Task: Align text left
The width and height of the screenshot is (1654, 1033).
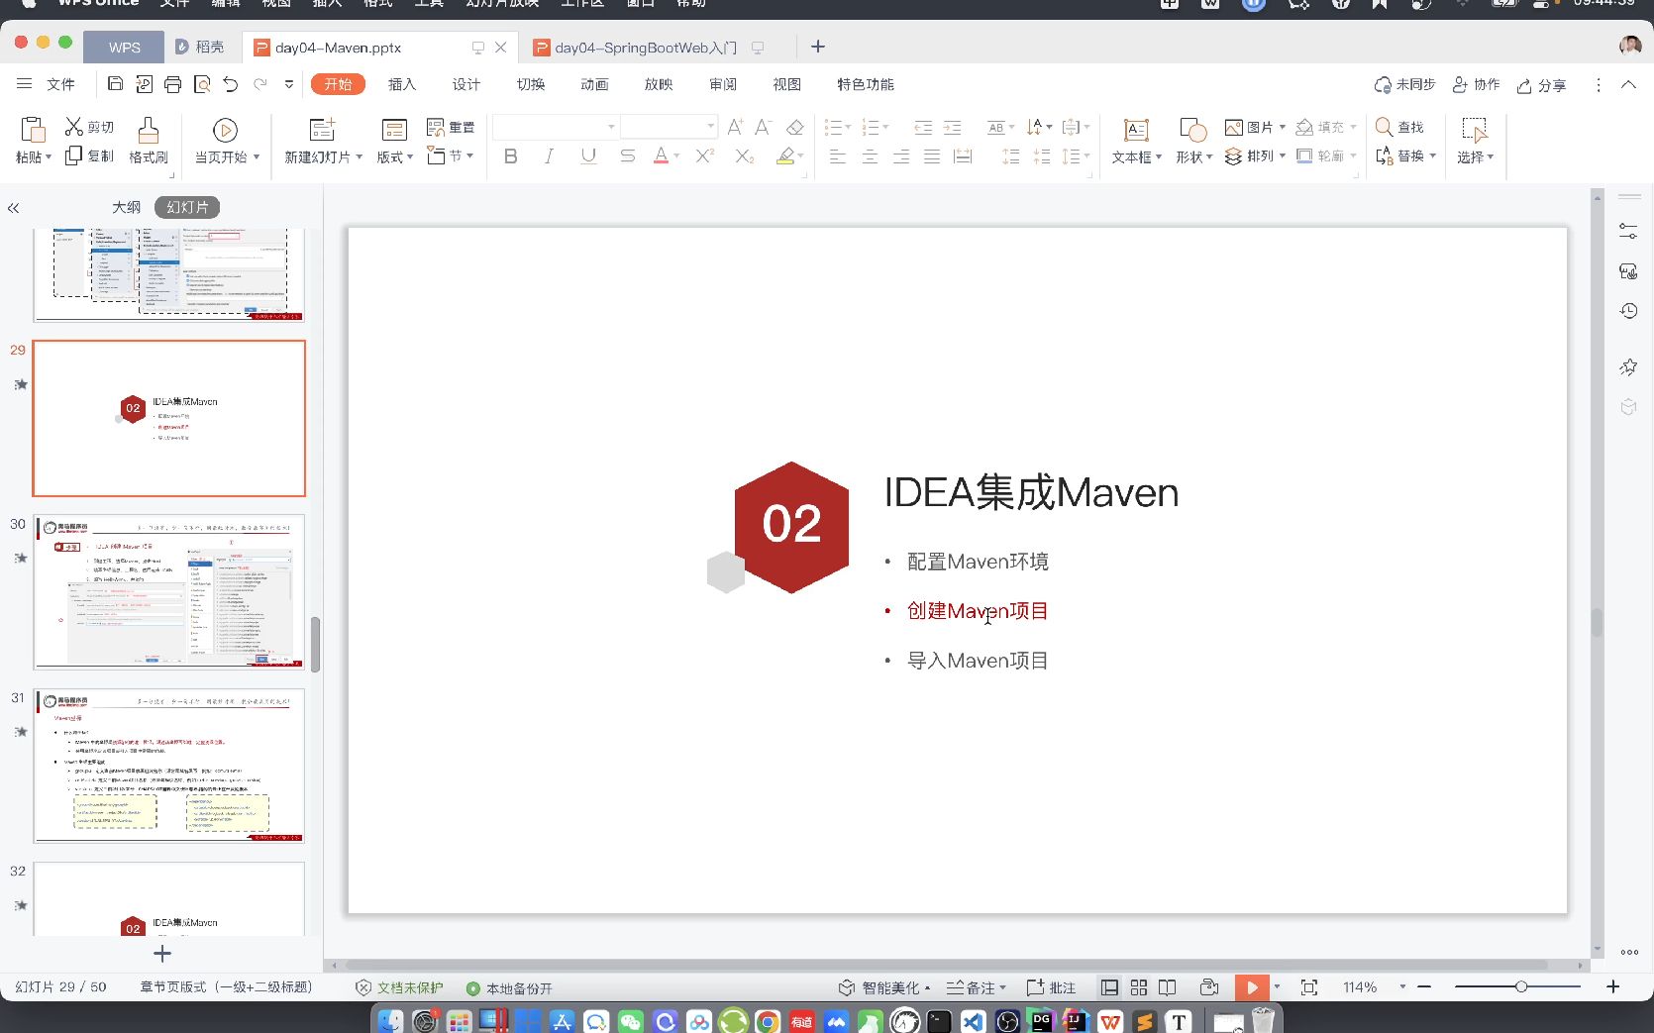Action: tap(838, 156)
